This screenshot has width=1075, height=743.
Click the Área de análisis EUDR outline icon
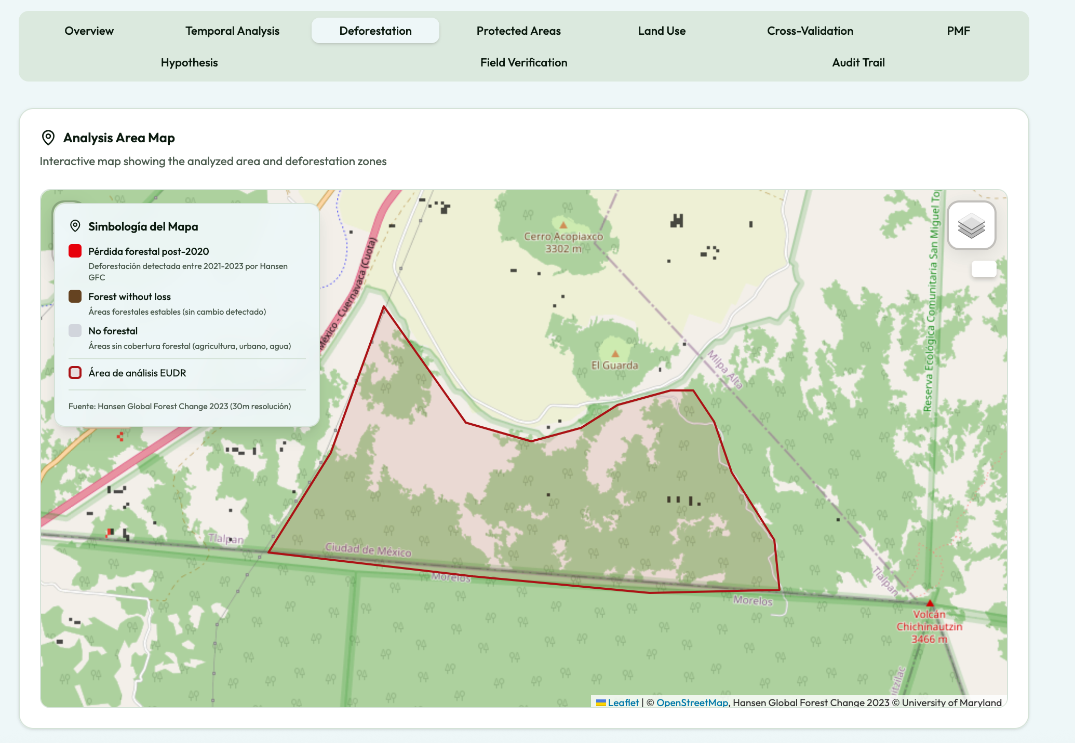click(x=75, y=373)
